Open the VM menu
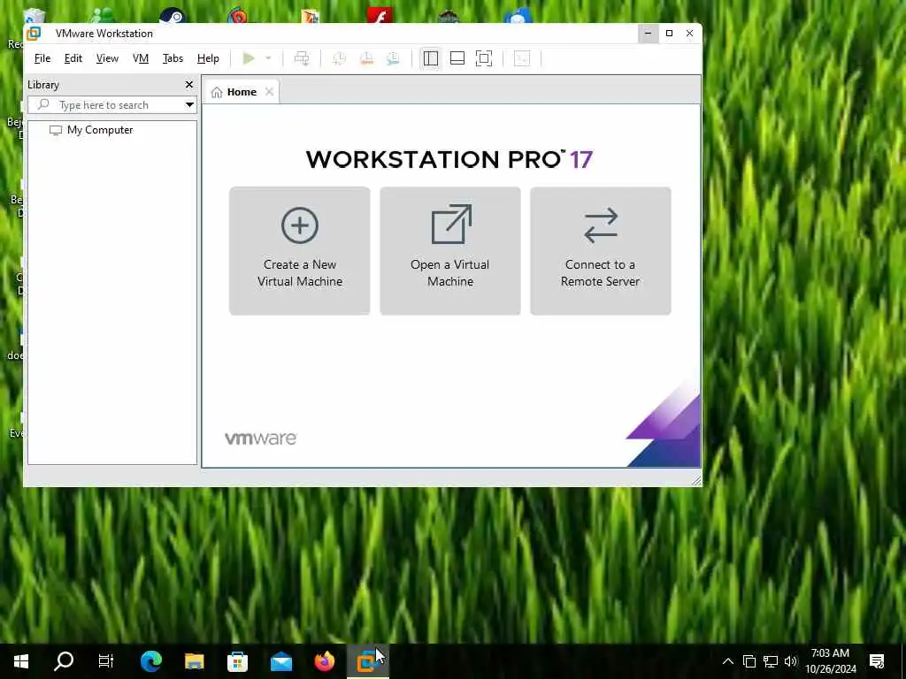The height and width of the screenshot is (679, 906). pos(141,58)
